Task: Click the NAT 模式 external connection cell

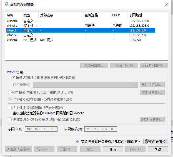Action: pos(47,40)
